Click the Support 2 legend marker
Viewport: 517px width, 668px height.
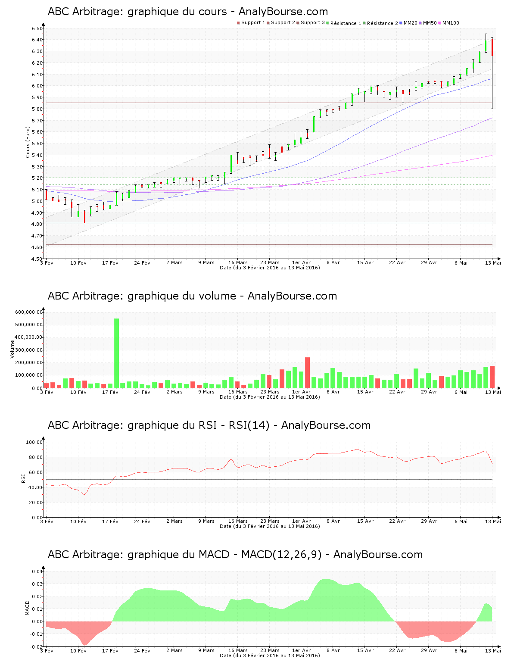pyautogui.click(x=268, y=22)
